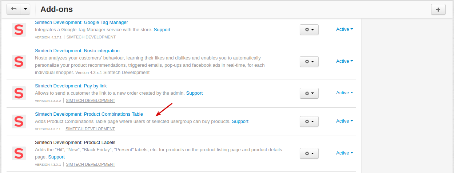Open gear menu for Pay by link
Viewport: 454px width, 173px height.
(309, 93)
